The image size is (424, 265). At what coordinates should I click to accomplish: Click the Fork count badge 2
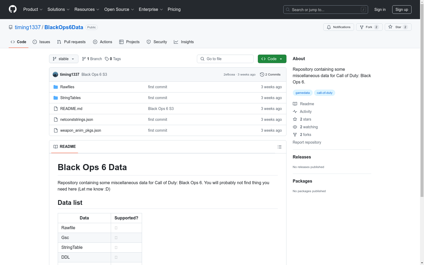coord(376,27)
